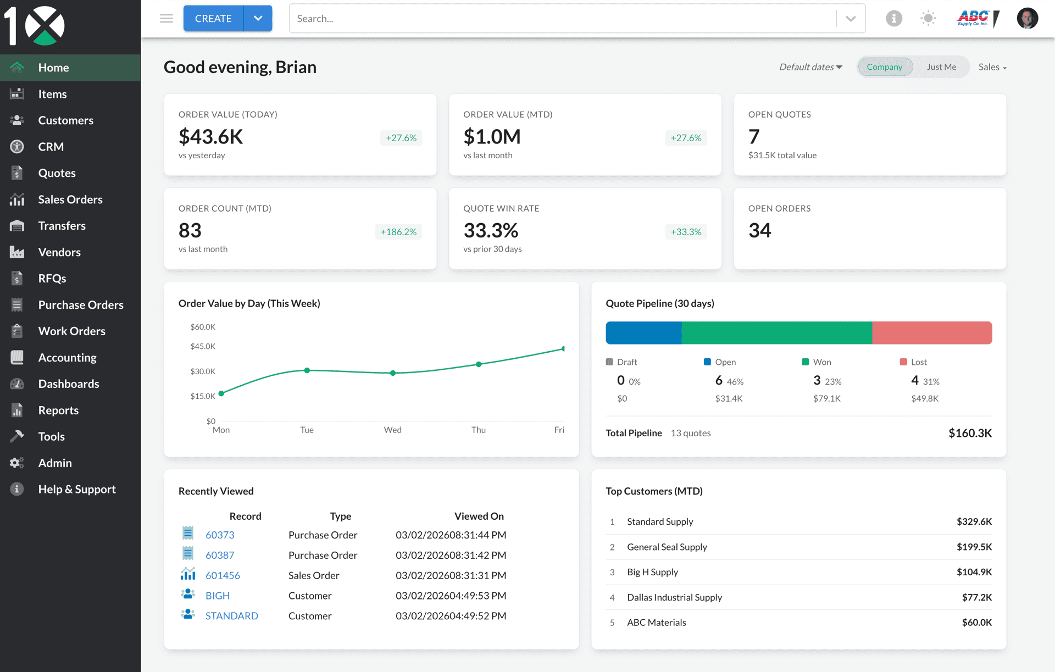
Task: Click the CREATE button
Action: 213,19
